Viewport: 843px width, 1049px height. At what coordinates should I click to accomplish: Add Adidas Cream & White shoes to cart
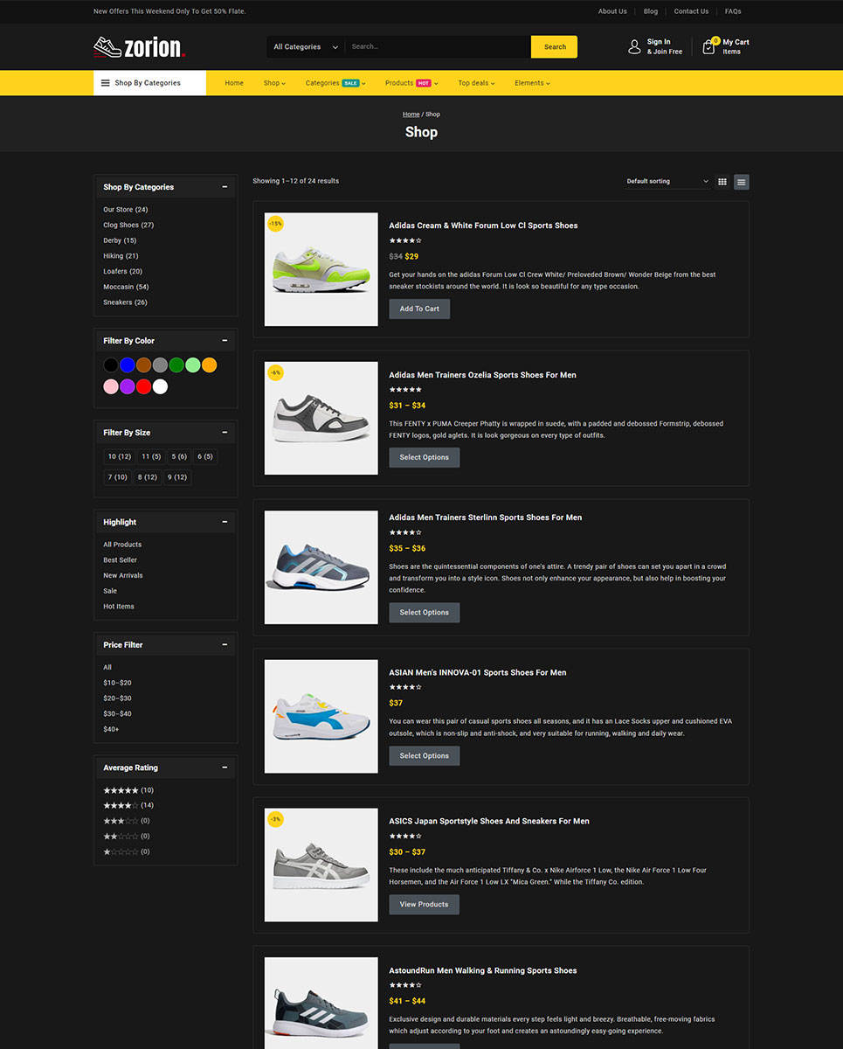419,309
